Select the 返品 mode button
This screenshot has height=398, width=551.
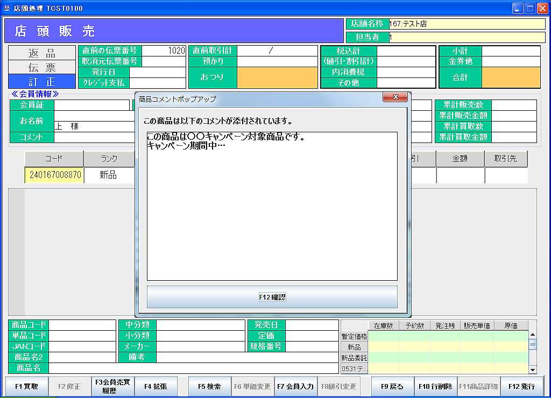tap(42, 53)
